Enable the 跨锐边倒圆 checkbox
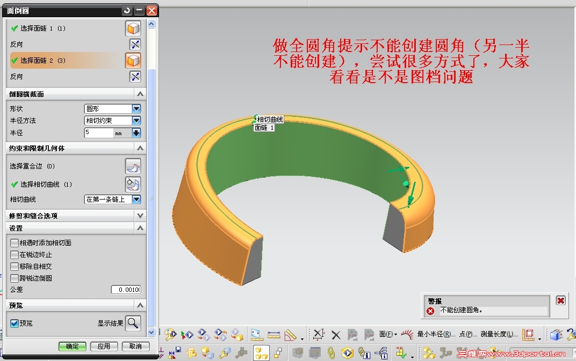Image resolution: width=576 pixels, height=361 pixels. pos(15,278)
